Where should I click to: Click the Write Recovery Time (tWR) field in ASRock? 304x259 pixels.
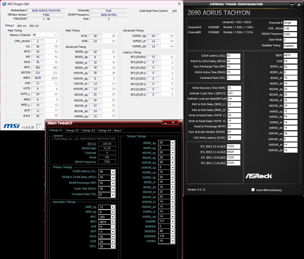pos(234,88)
